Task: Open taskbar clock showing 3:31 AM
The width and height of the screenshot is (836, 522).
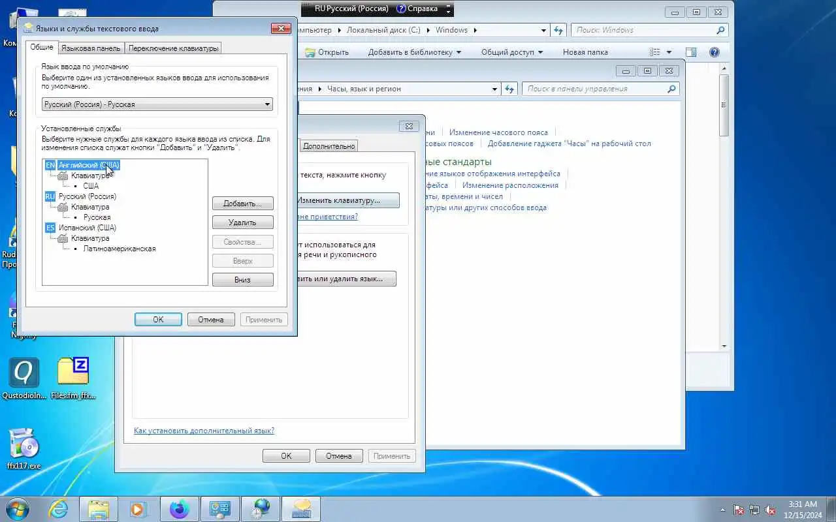Action: (803, 510)
